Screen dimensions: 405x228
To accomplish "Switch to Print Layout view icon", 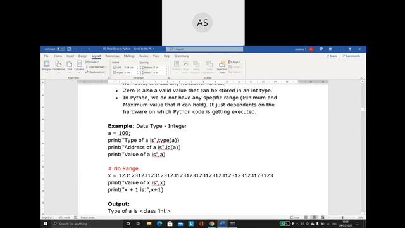I will tap(315, 217).
